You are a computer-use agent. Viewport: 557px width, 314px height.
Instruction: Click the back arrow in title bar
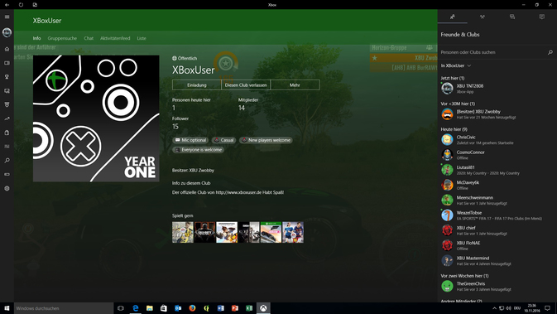pos(7,5)
